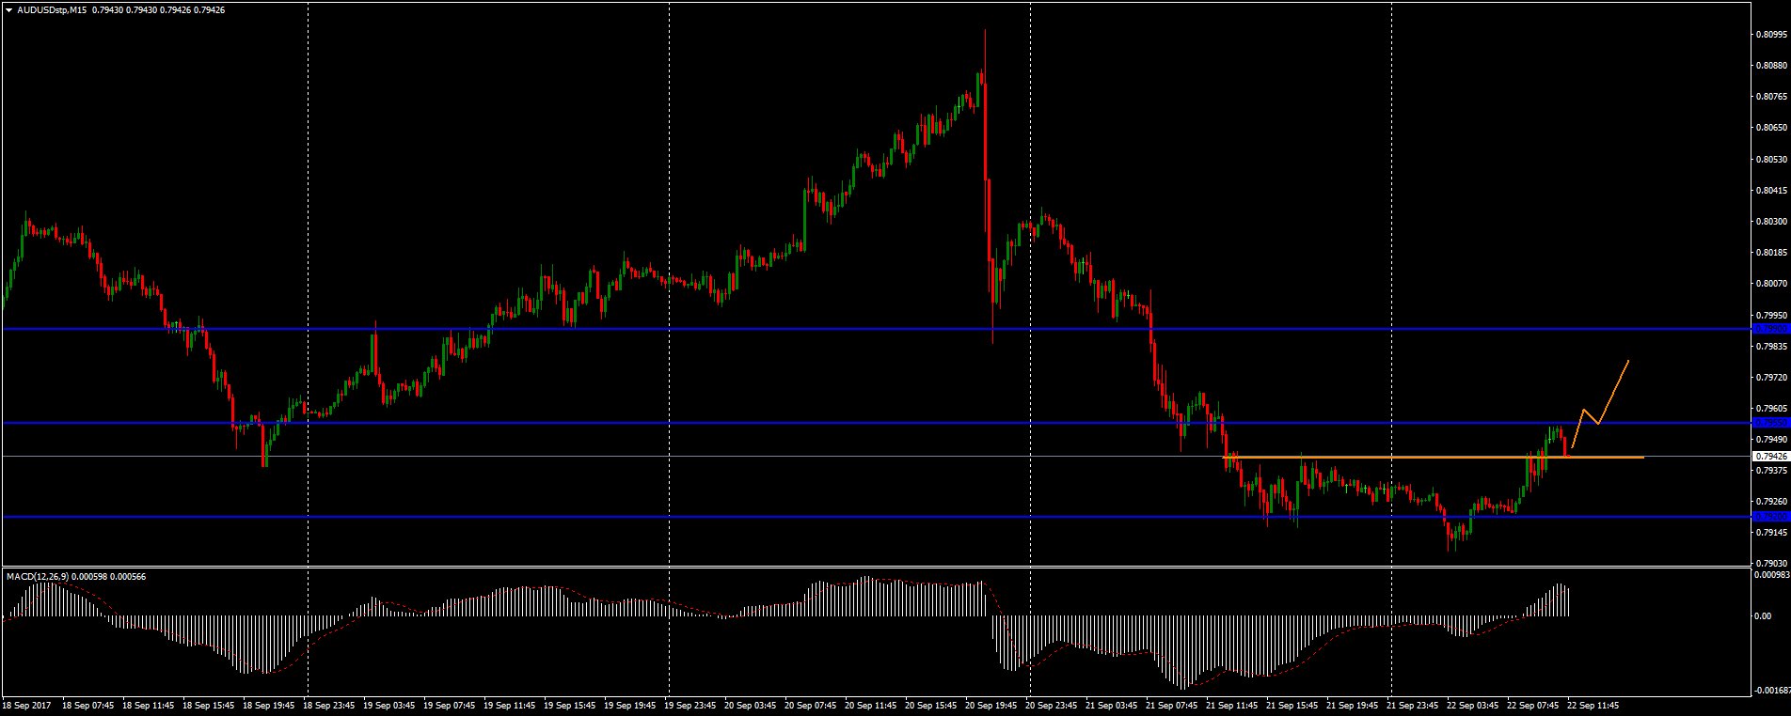Select the blue horizontal line at 0.79200
This screenshot has height=716, width=1791.
[876, 517]
